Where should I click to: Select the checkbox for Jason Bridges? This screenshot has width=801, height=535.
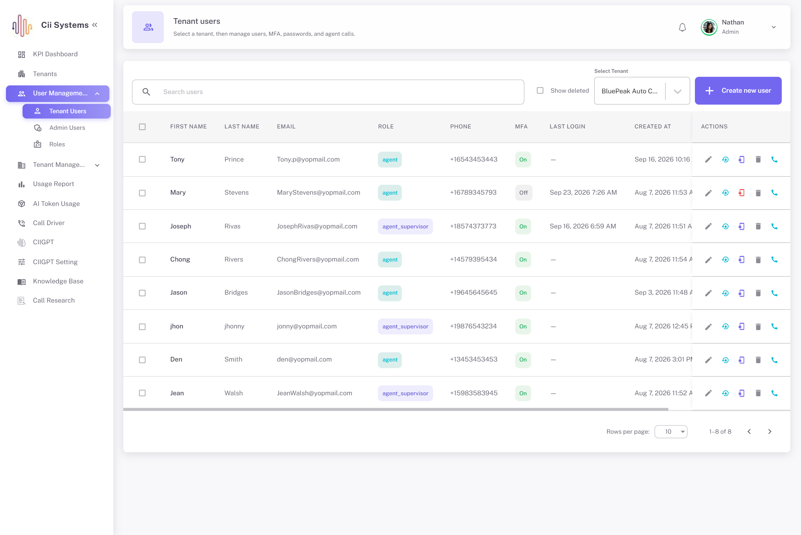142,293
